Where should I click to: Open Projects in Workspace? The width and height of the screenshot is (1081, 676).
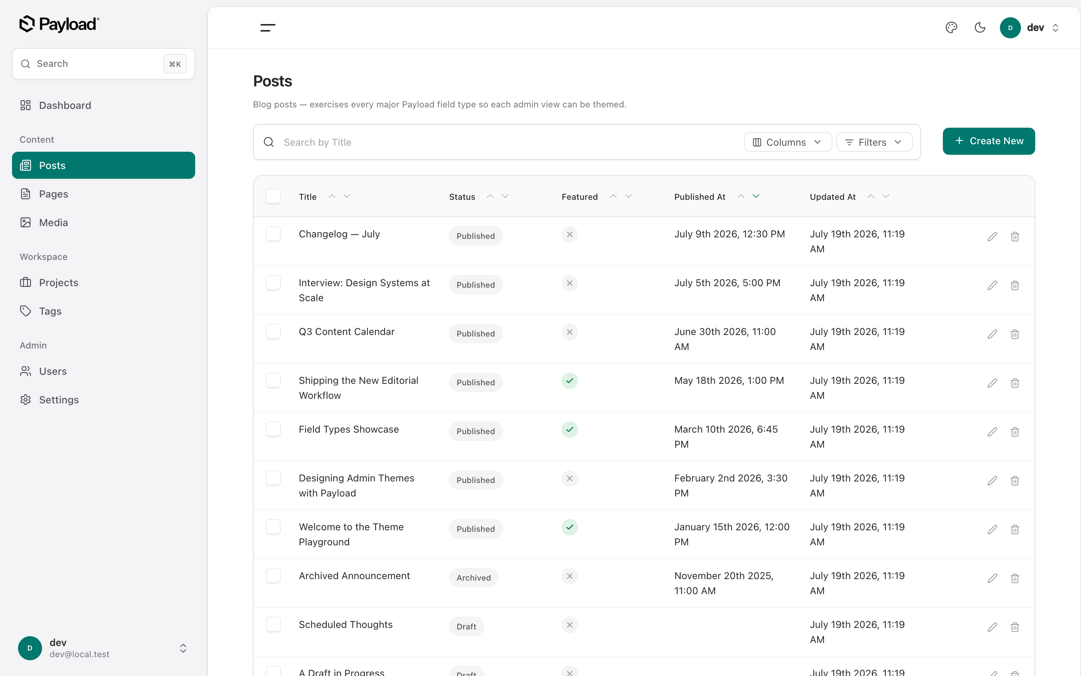pyautogui.click(x=104, y=282)
